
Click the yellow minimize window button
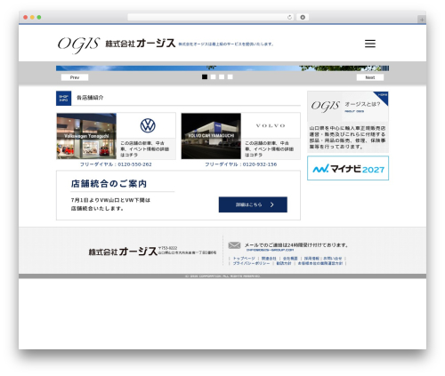(x=32, y=17)
